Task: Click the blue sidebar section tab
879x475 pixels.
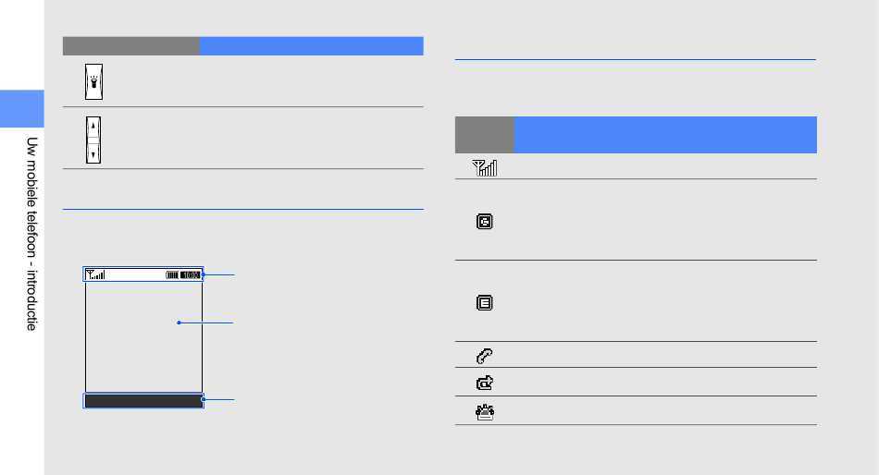Action: pos(22,109)
